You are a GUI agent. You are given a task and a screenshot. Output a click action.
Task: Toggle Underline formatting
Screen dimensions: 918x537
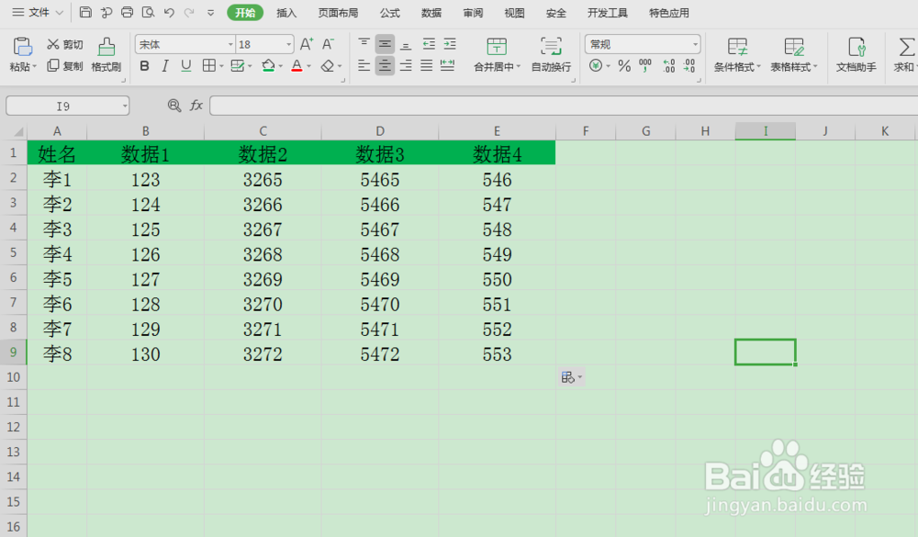tap(186, 66)
